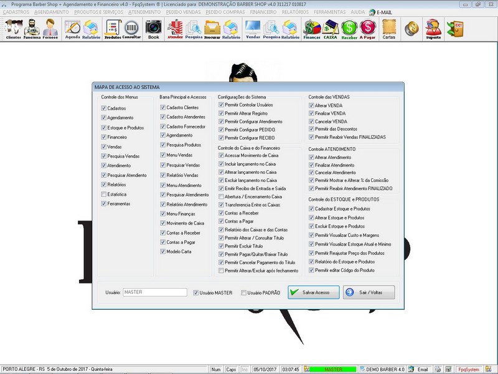Uncheck Permitir Controlar Usuários

click(x=221, y=105)
